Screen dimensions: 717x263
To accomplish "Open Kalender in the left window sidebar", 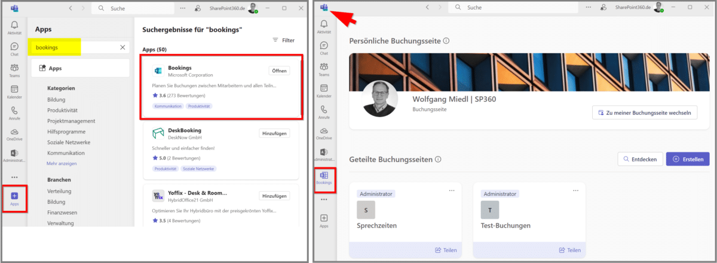I will [14, 92].
